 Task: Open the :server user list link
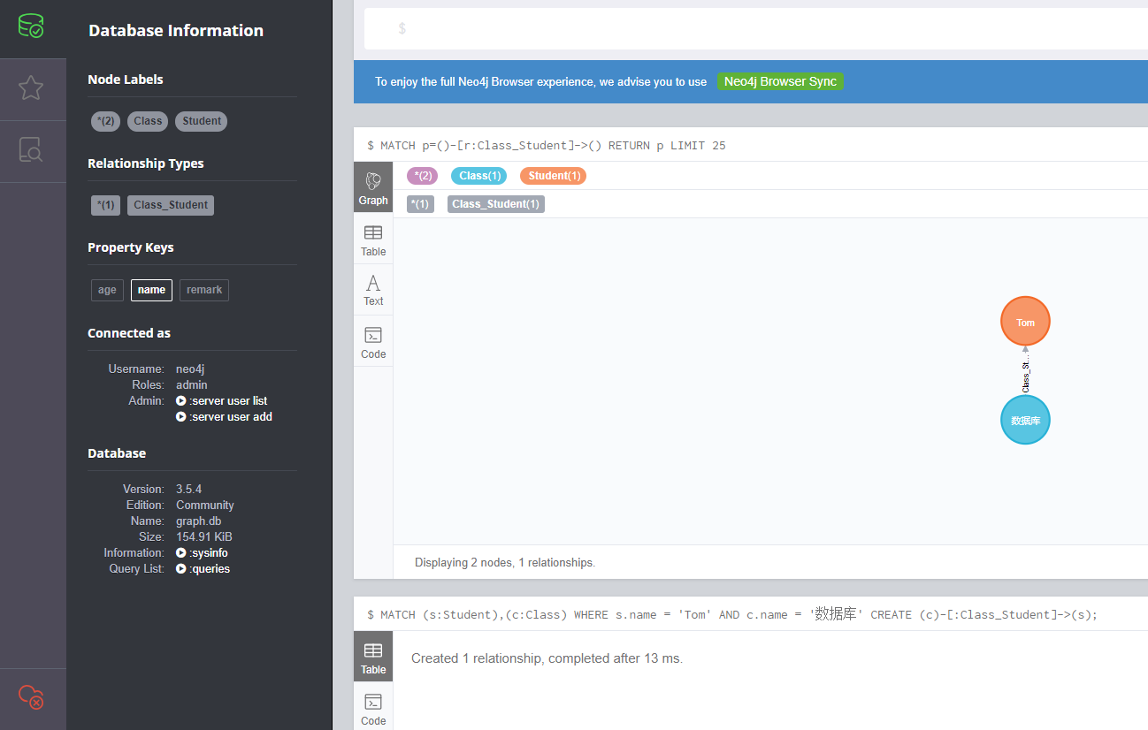227,400
